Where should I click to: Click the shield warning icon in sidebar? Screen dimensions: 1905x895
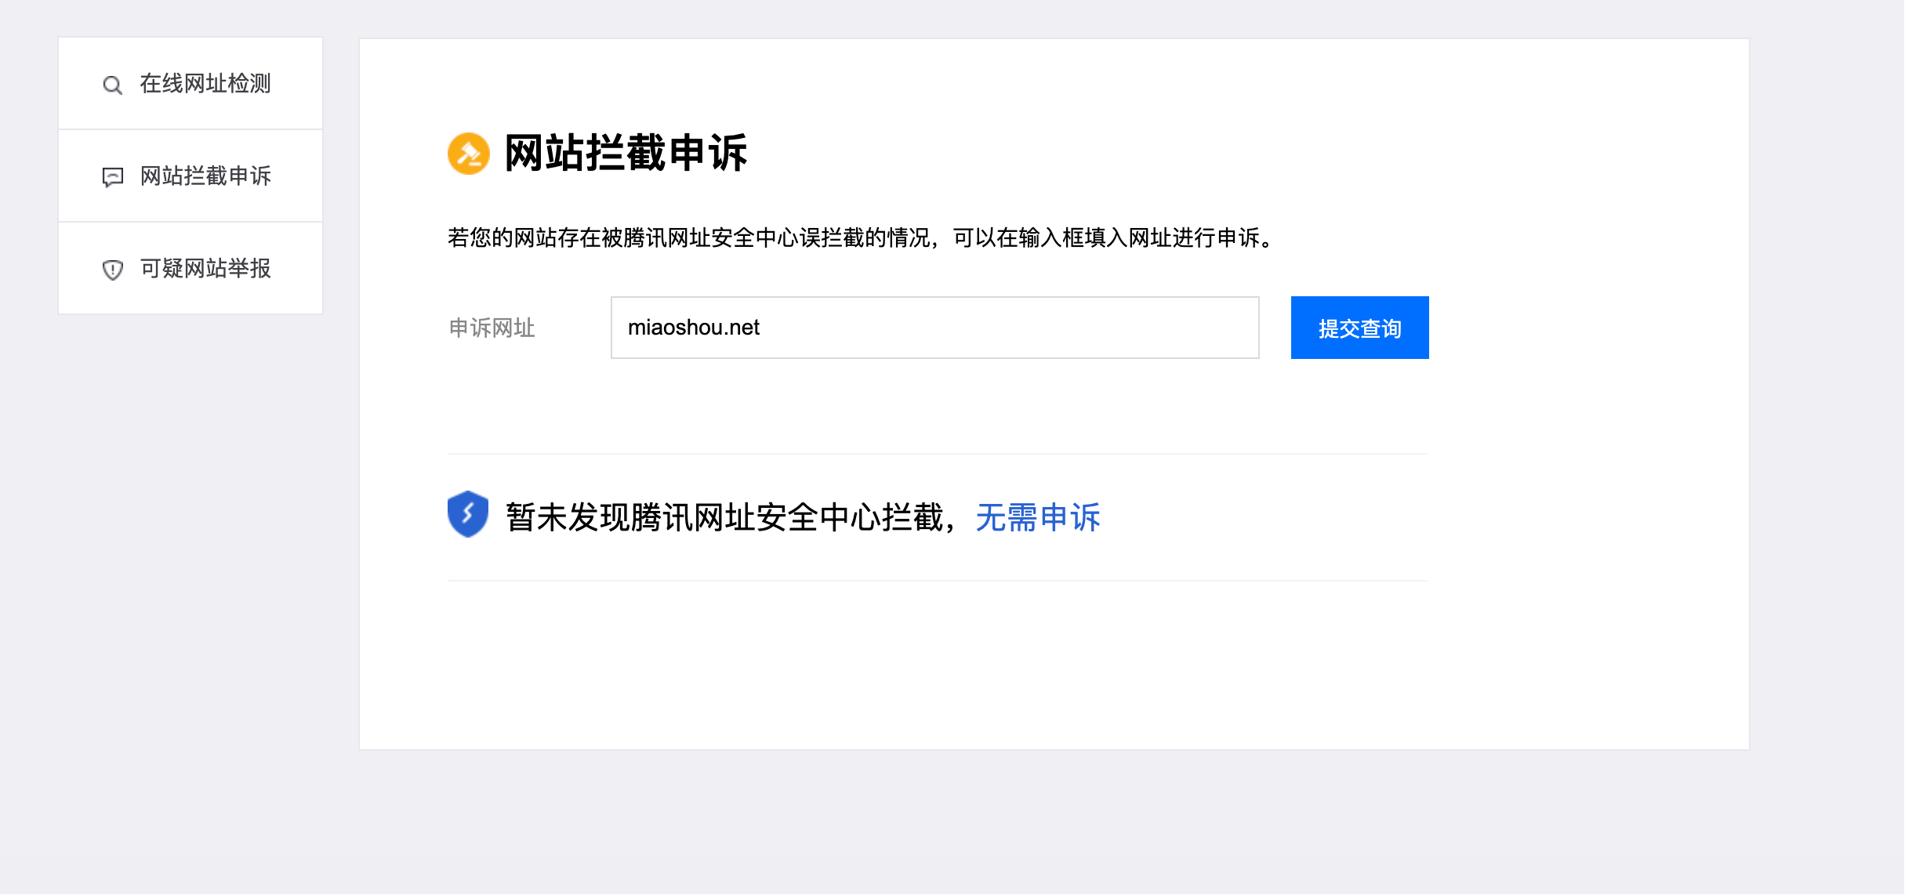tap(113, 270)
